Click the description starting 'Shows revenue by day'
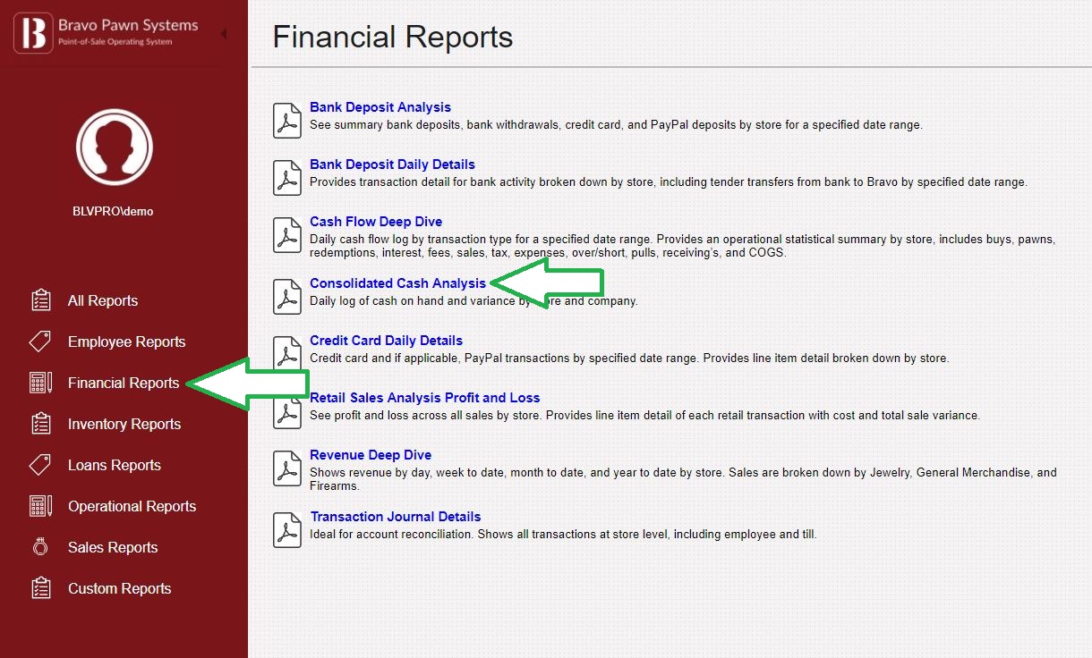The height and width of the screenshot is (658, 1092). pyautogui.click(x=683, y=479)
